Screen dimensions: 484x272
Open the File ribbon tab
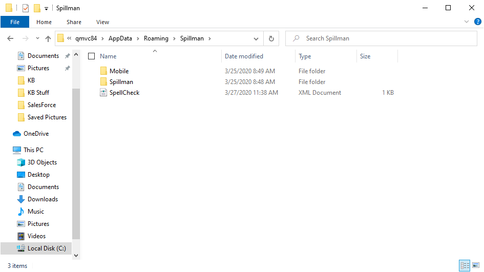(x=15, y=22)
